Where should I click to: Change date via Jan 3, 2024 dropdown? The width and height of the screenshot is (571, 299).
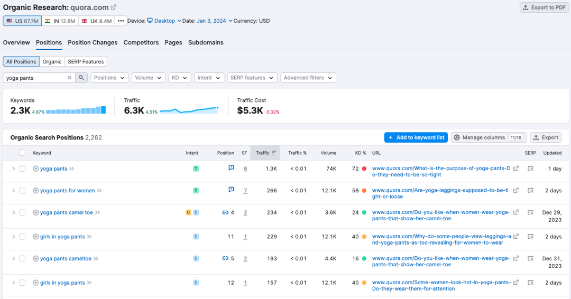coord(215,21)
